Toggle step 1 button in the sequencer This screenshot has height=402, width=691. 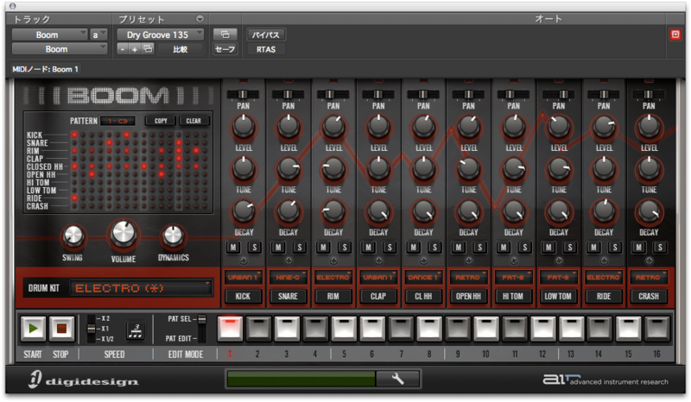[x=230, y=329]
